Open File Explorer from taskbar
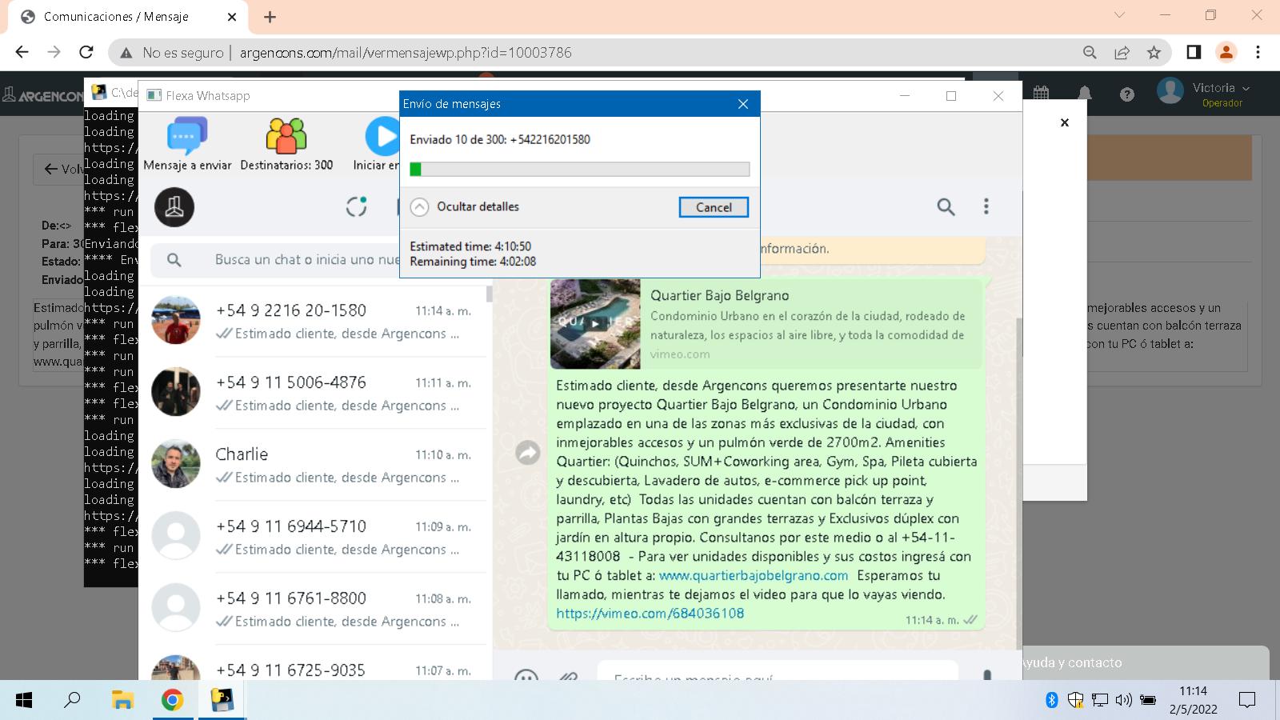This screenshot has width=1280, height=720. click(122, 700)
